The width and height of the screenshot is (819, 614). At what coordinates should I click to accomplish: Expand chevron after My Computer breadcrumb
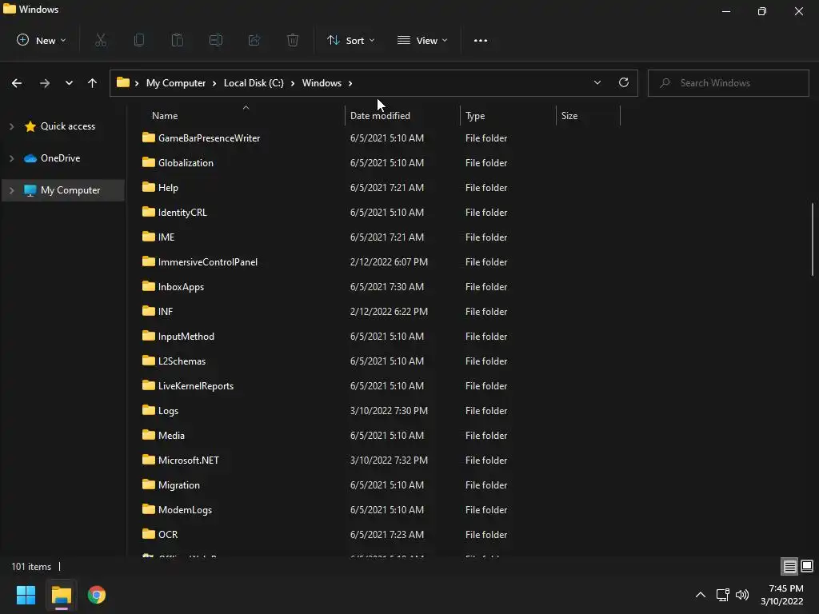[214, 83]
